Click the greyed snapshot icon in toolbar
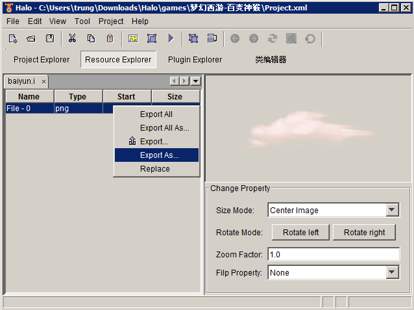Image resolution: width=414 pixels, height=310 pixels. 291,38
